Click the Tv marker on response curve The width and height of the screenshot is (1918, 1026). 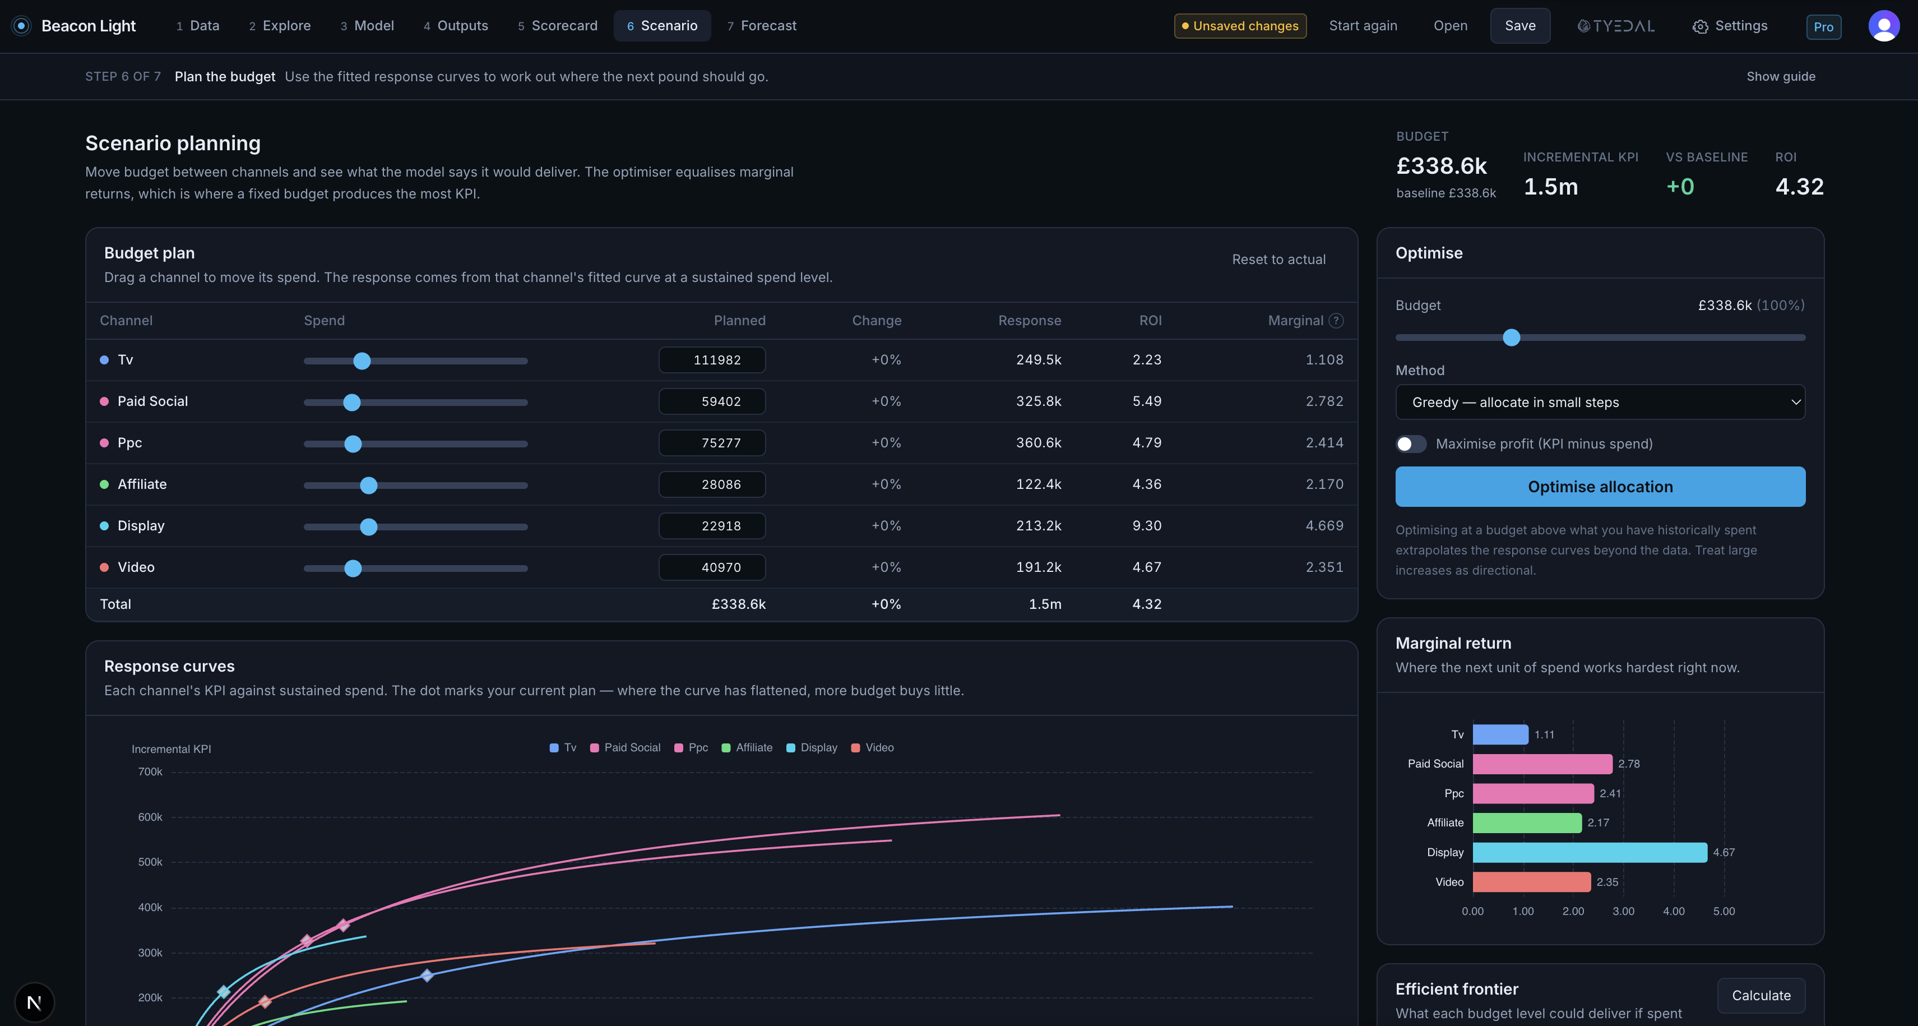(x=427, y=976)
